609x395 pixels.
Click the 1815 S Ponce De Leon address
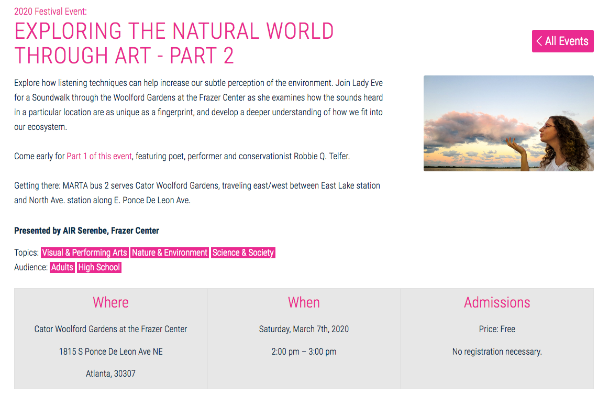pyautogui.click(x=110, y=352)
